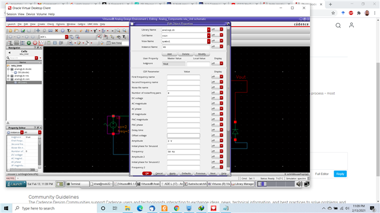
Task: Stop simulation with the red stop icon
Action: pos(35,43)
